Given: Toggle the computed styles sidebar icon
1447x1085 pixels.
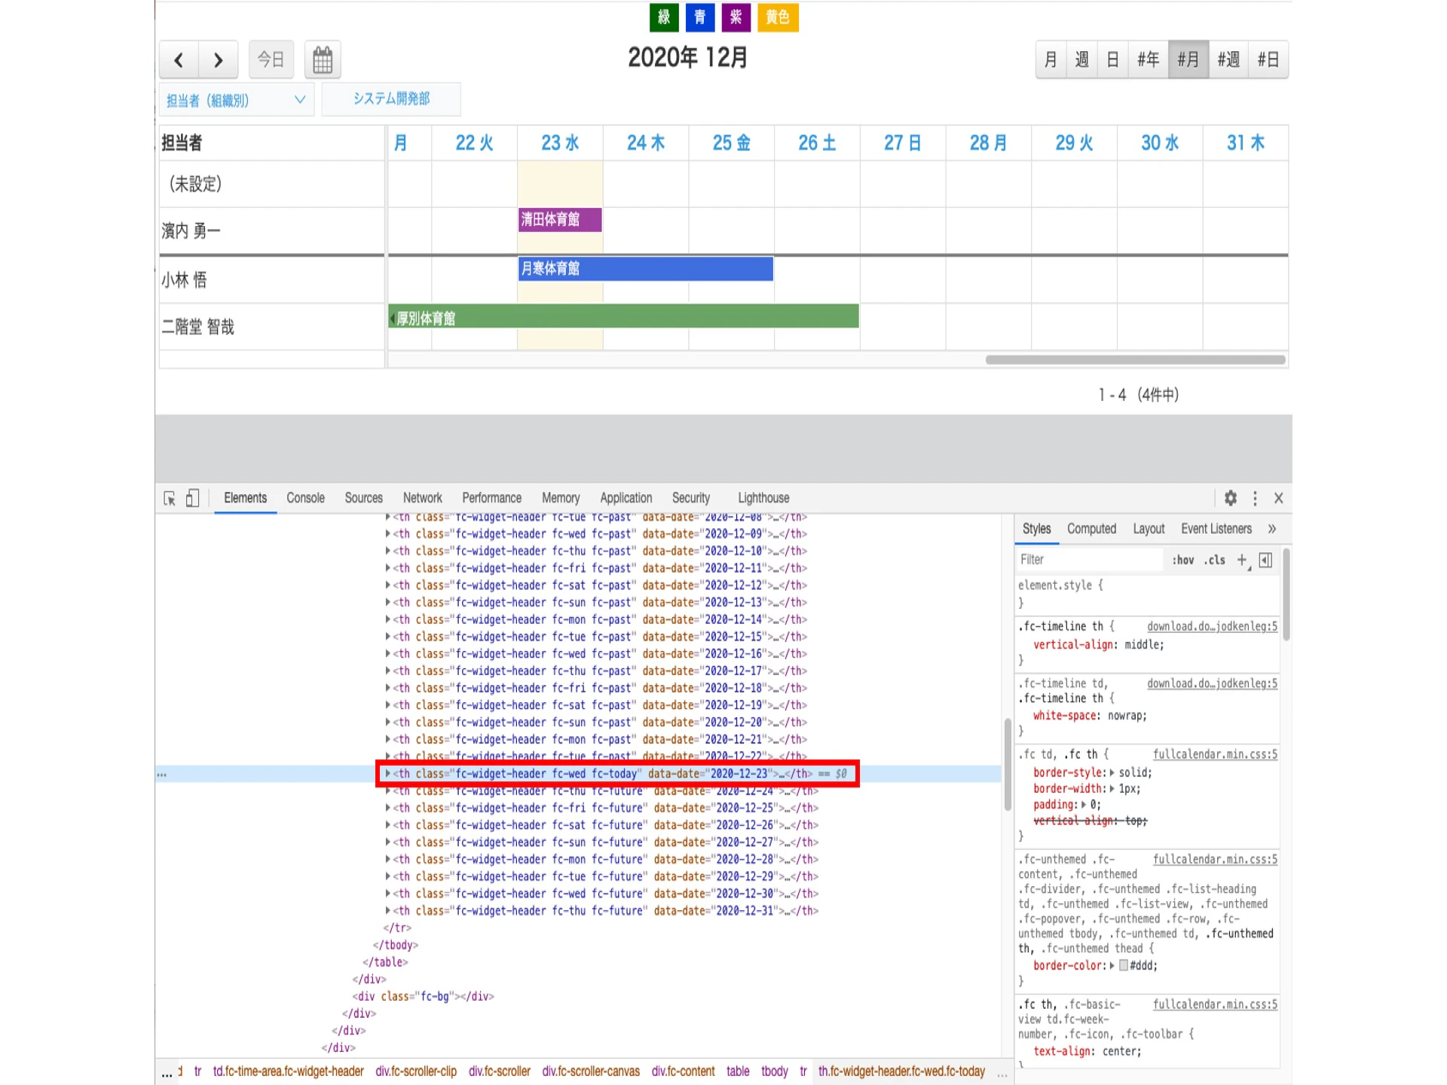Looking at the screenshot, I should coord(1266,560).
